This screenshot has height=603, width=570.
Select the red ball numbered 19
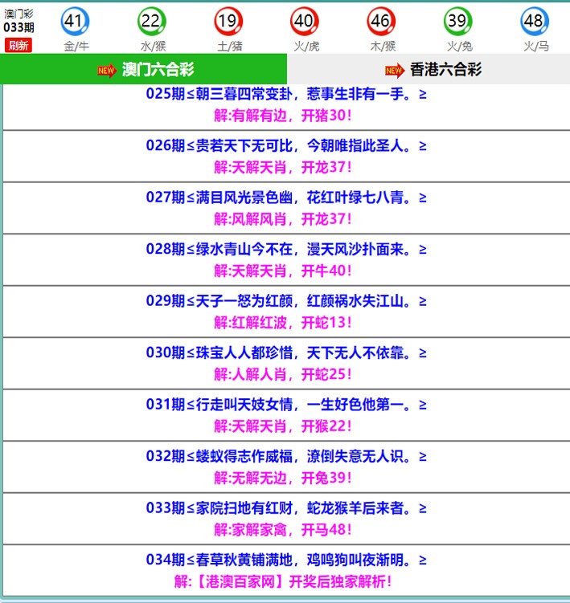coord(228,21)
